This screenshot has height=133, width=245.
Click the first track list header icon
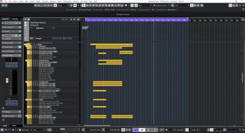point(26,19)
